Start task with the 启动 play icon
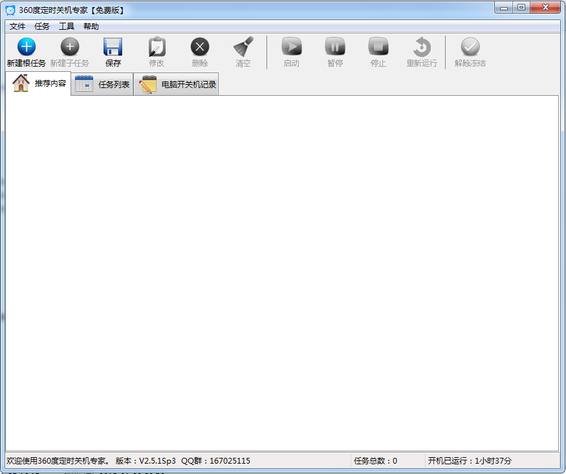Screen dimensions: 566x474 292,47
